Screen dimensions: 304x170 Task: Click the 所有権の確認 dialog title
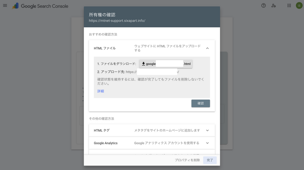pos(102,15)
